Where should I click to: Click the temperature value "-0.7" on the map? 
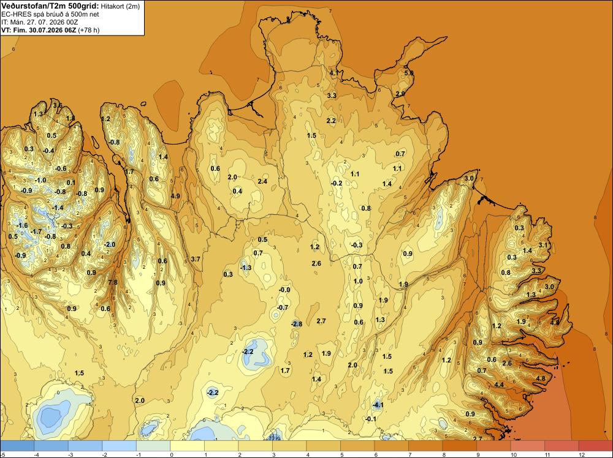click(x=282, y=307)
